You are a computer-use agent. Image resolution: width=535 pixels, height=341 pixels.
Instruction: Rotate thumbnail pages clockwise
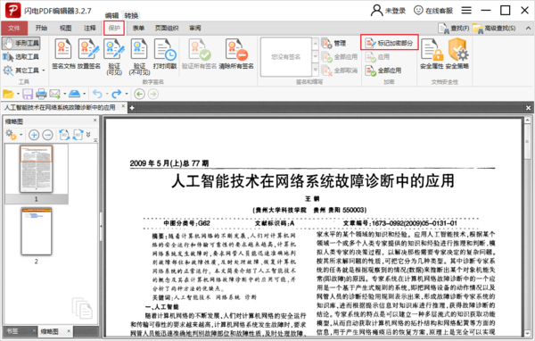coord(78,135)
